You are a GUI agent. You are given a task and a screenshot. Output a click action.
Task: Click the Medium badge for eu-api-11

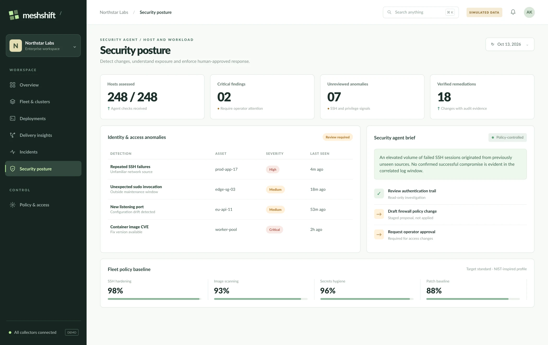point(275,210)
